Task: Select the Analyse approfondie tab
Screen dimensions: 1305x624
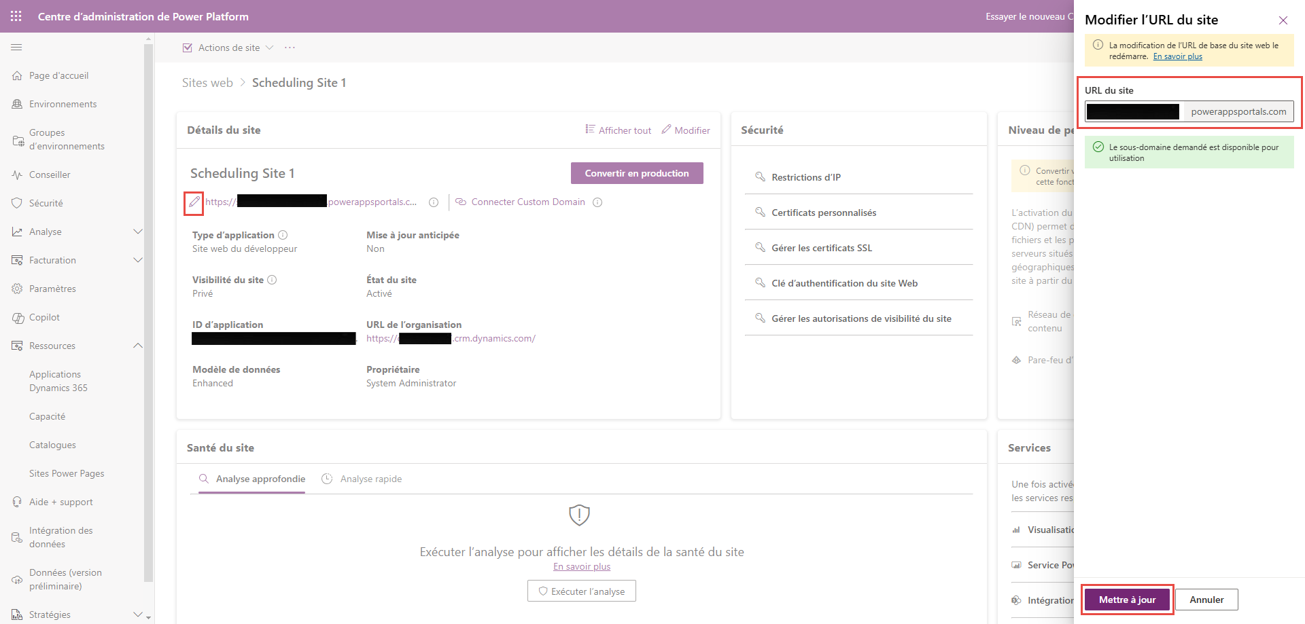Action: pos(260,479)
